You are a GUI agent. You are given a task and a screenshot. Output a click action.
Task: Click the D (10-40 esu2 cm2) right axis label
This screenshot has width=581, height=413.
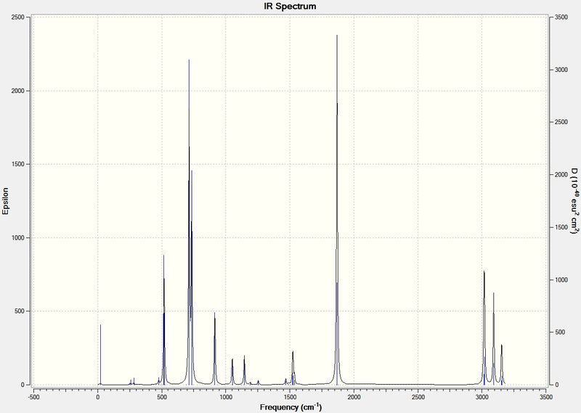point(574,201)
